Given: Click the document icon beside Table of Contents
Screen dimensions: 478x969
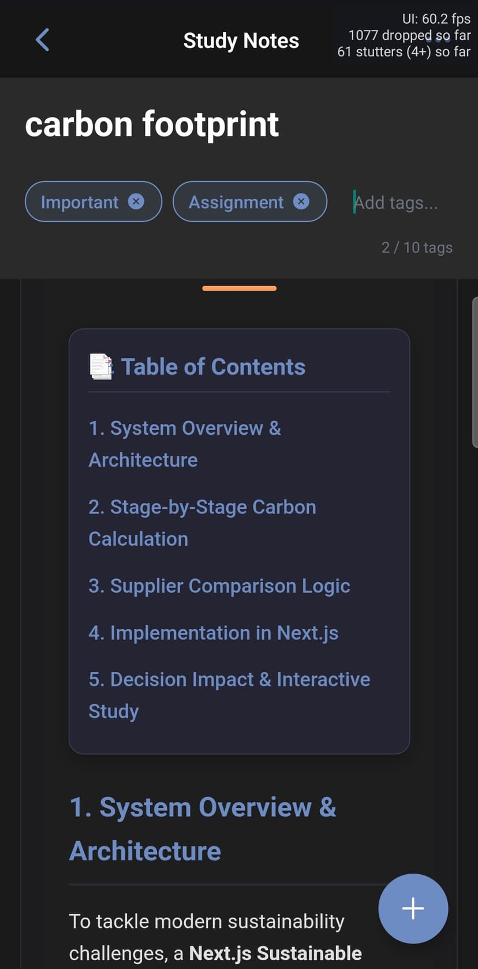Looking at the screenshot, I should (101, 366).
